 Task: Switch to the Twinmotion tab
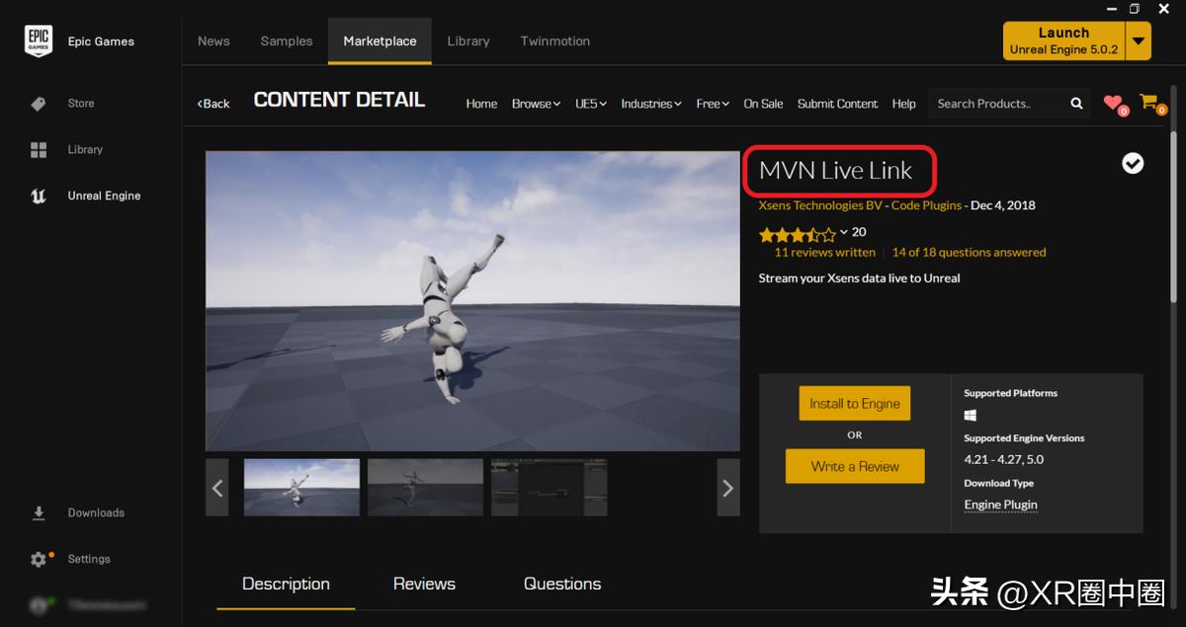click(554, 41)
